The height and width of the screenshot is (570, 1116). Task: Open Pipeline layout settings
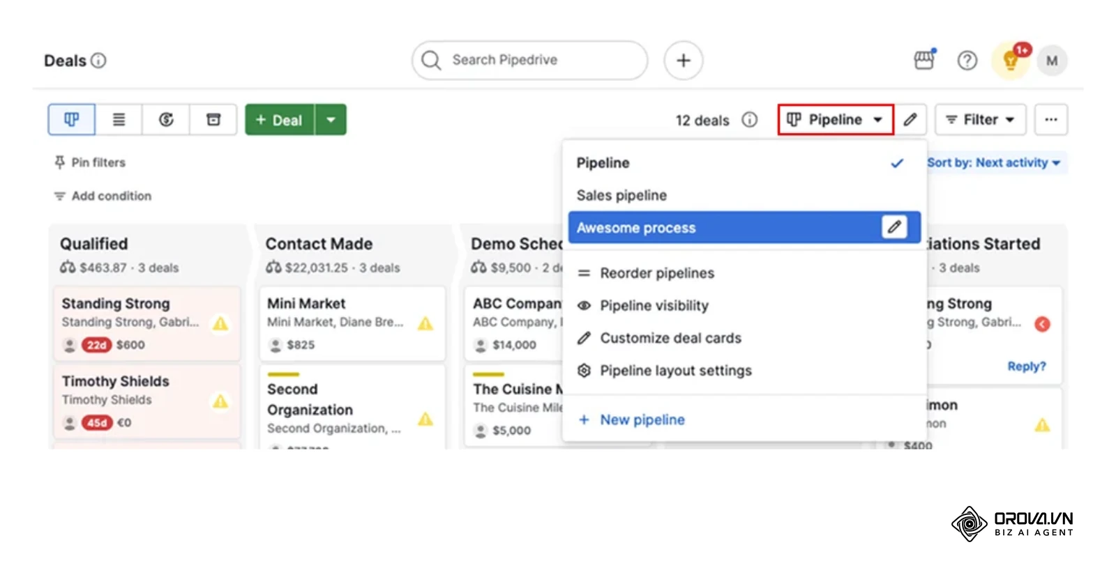click(x=744, y=371)
